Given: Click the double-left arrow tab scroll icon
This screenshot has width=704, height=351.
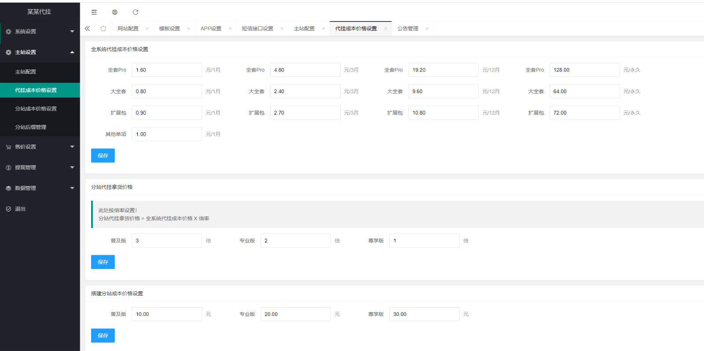Looking at the screenshot, I should coord(88,29).
